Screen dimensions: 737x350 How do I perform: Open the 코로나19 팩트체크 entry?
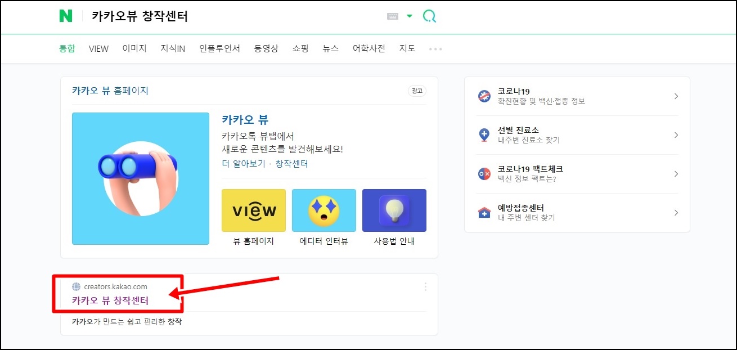pos(577,174)
